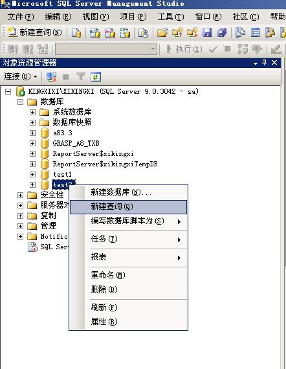Viewport: 286px width, 369px height.
Task: Click the Refresh icon in Object Explorer toolbar
Action: pos(96,77)
